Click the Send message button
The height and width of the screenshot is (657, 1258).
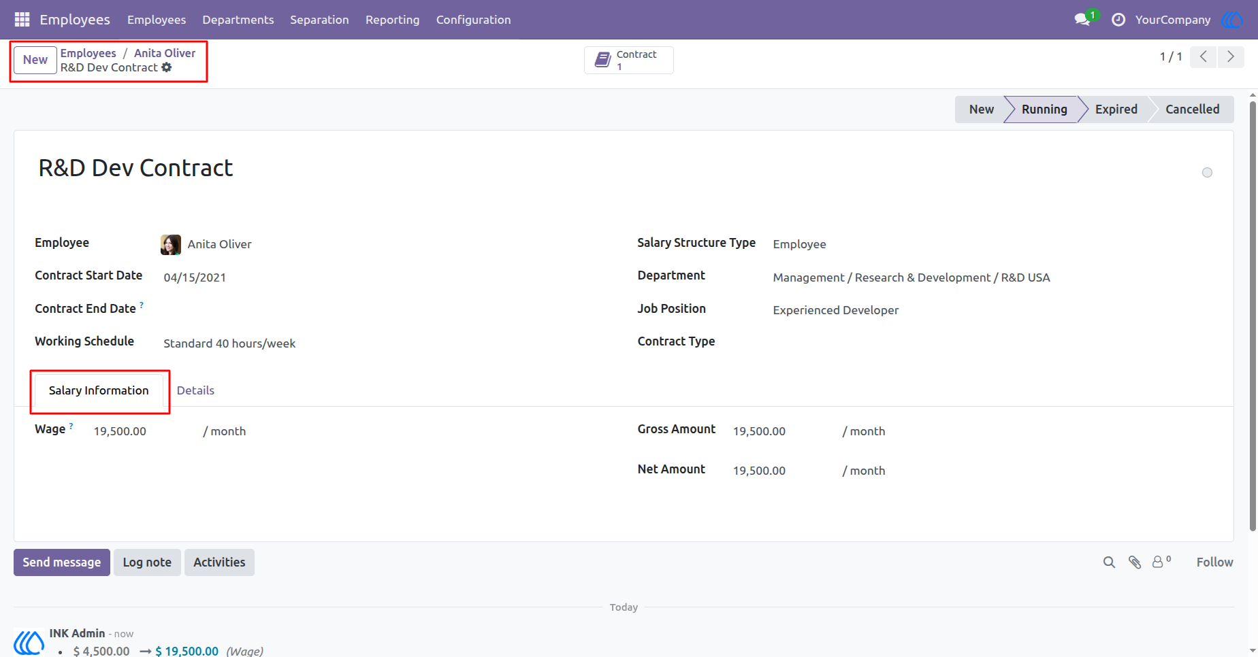pos(62,562)
